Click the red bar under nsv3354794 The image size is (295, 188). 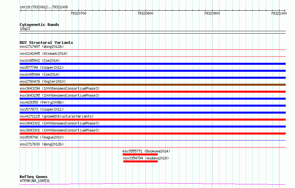141,161
